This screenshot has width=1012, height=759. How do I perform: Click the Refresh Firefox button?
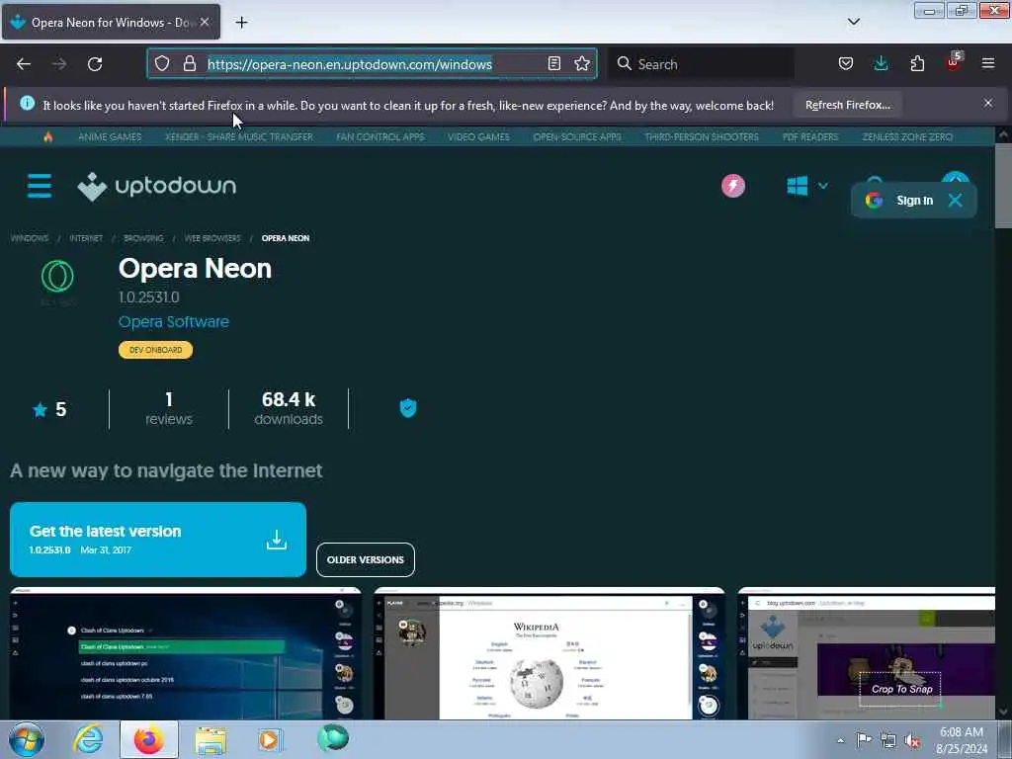(847, 105)
